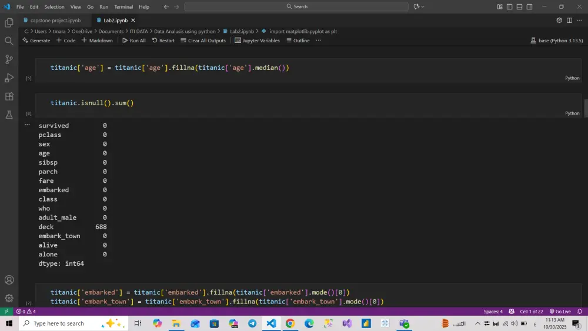588x331 pixels.
Task: Open the Accounts menu icon
Action: point(9,280)
